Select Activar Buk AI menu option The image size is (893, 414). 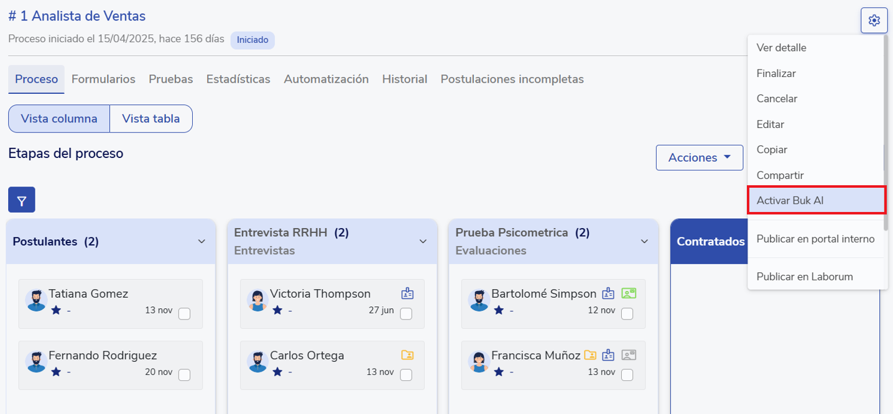click(815, 200)
